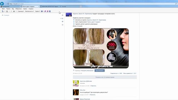Viewport: 178px width, 100px height.
Task: Click the browser Forward arrow button
Action: pos(6,4)
